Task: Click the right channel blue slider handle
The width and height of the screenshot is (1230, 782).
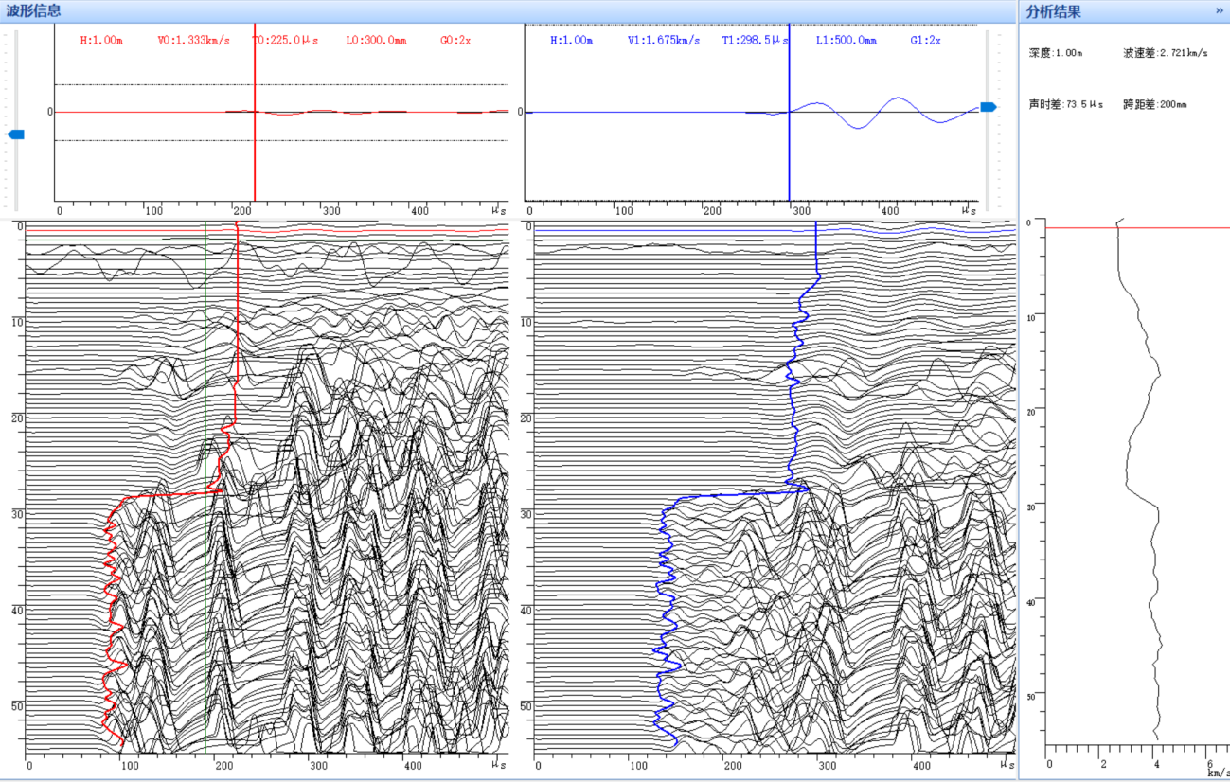Action: pos(988,107)
